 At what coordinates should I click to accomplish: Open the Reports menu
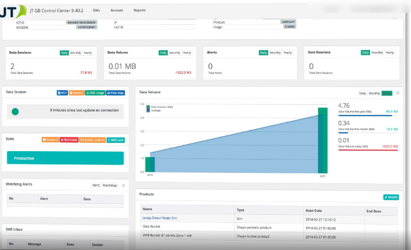(x=139, y=10)
